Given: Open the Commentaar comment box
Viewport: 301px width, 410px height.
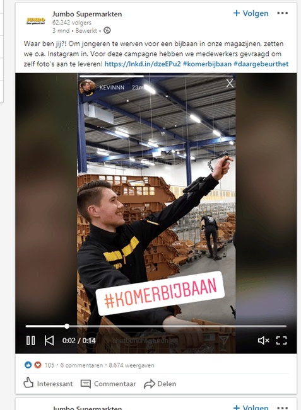Looking at the screenshot, I should pos(108,384).
